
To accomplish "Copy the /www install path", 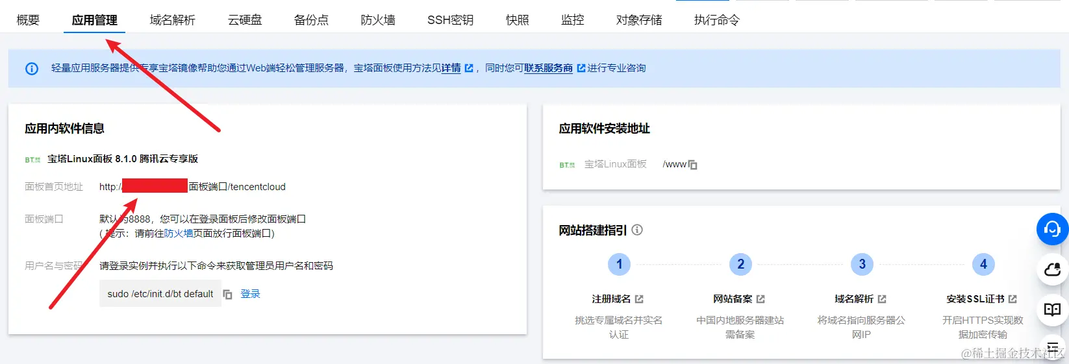I will coord(693,165).
